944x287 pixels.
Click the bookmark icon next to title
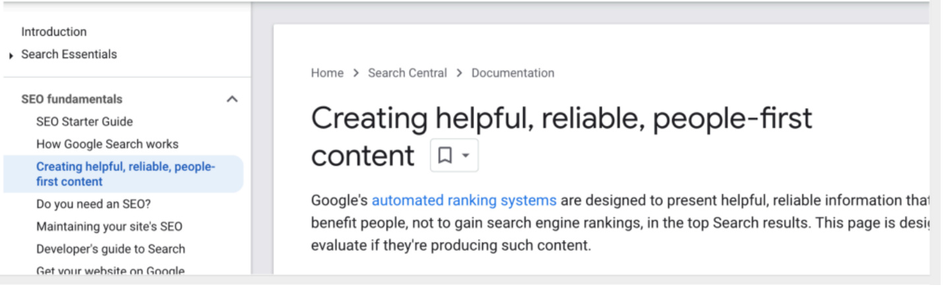[x=445, y=156]
